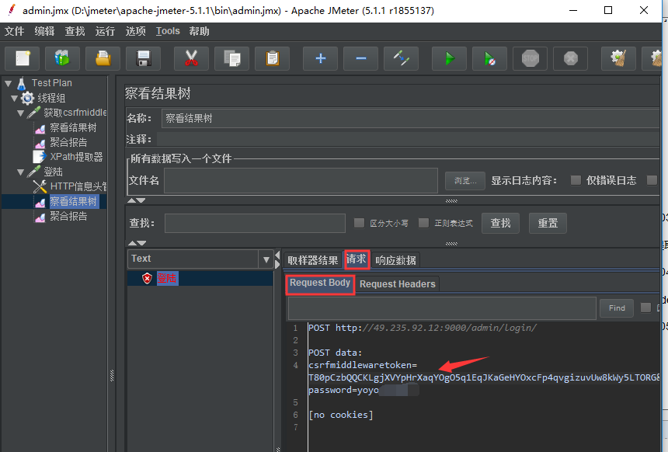
Task: Add an element using the blue plus icon
Action: tap(320, 57)
